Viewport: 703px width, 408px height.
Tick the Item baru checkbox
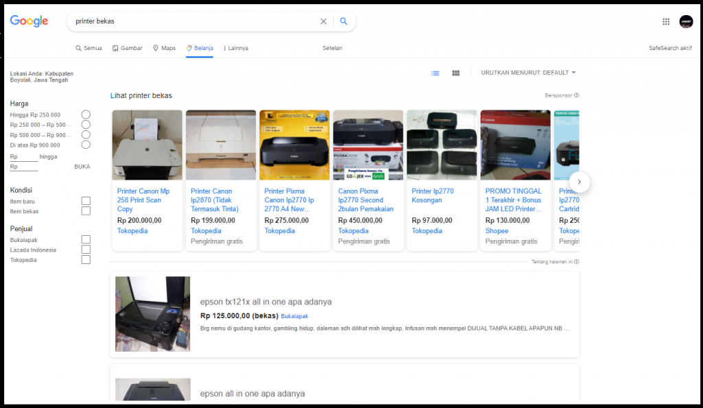pos(86,201)
